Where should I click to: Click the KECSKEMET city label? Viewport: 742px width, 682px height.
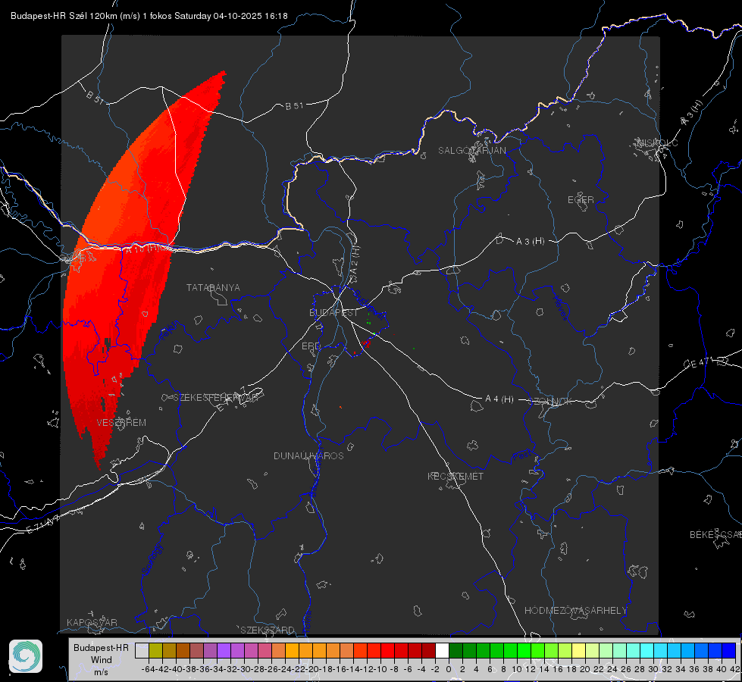tap(456, 477)
